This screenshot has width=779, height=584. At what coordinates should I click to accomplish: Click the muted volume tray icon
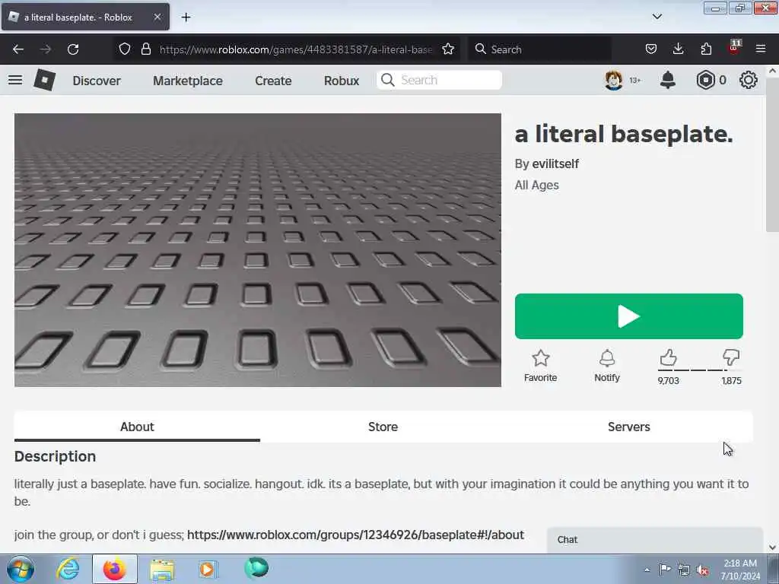click(x=702, y=570)
